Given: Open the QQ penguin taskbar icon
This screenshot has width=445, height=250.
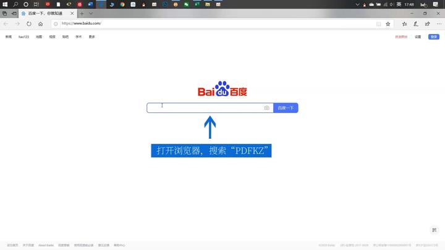Looking at the screenshot, I should tap(143, 4).
